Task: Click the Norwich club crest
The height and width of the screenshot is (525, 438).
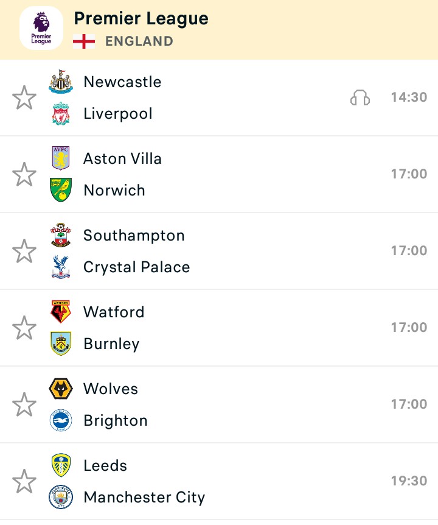Action: 60,190
